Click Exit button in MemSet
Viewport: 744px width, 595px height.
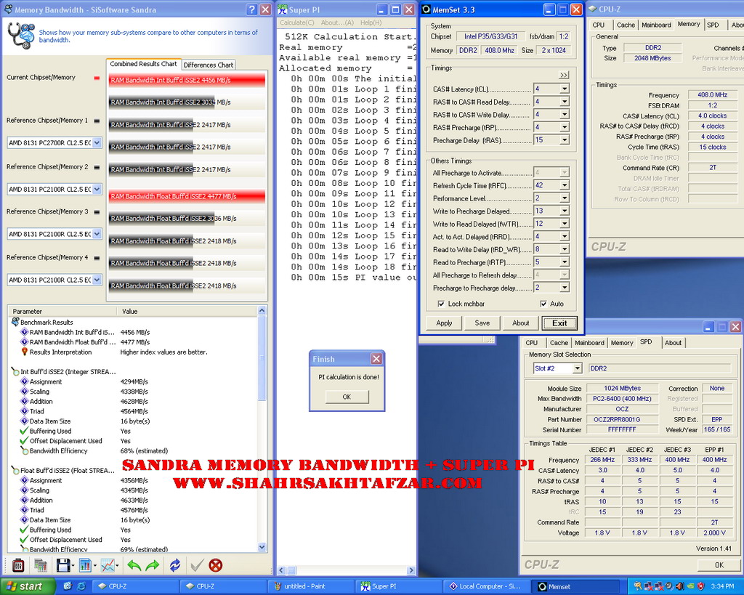[x=559, y=323]
